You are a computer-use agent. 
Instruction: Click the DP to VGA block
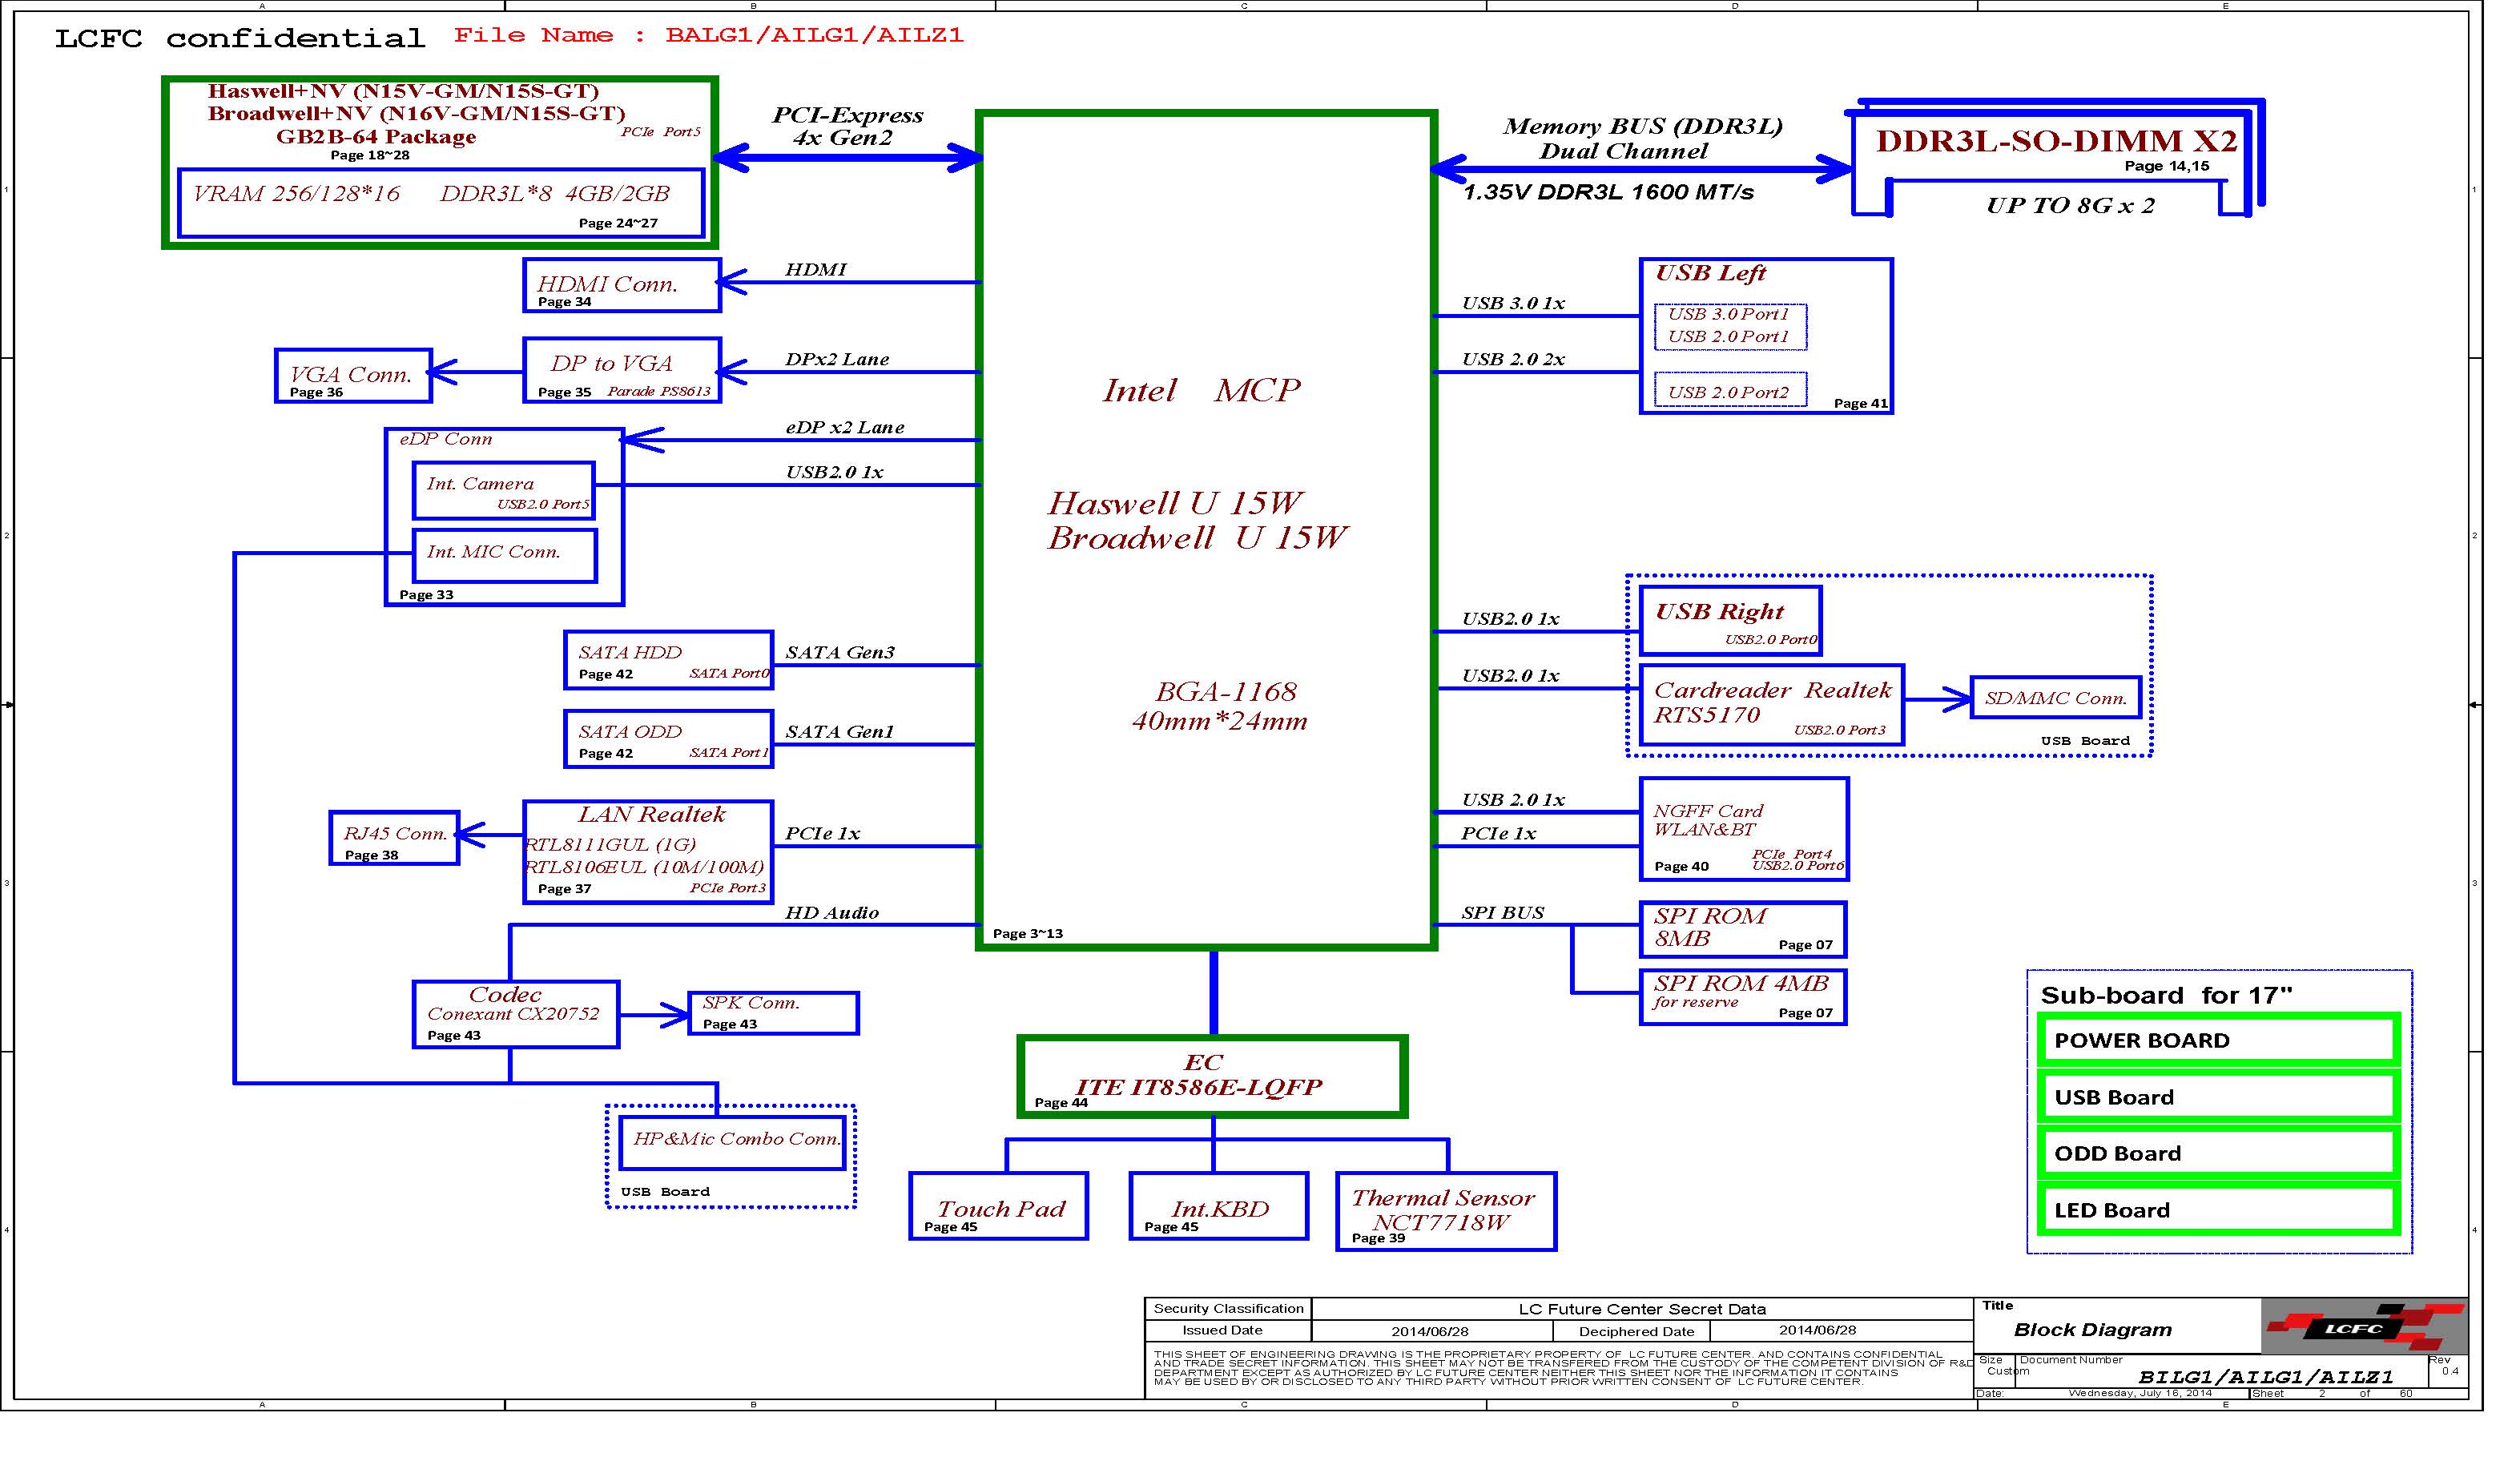(x=622, y=370)
